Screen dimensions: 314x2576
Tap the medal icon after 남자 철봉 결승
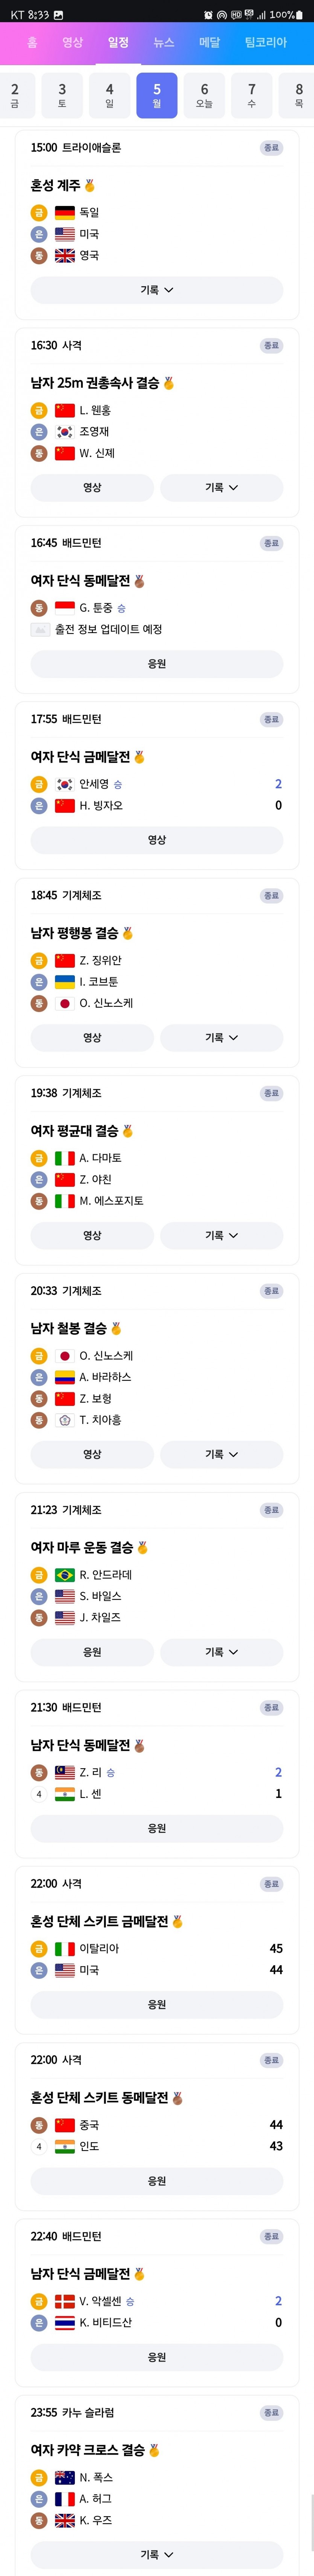tap(116, 1328)
